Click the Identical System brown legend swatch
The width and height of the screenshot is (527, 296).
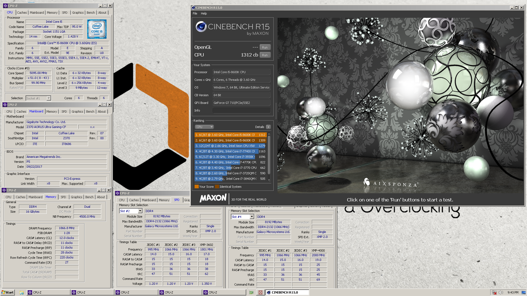pyautogui.click(x=217, y=187)
